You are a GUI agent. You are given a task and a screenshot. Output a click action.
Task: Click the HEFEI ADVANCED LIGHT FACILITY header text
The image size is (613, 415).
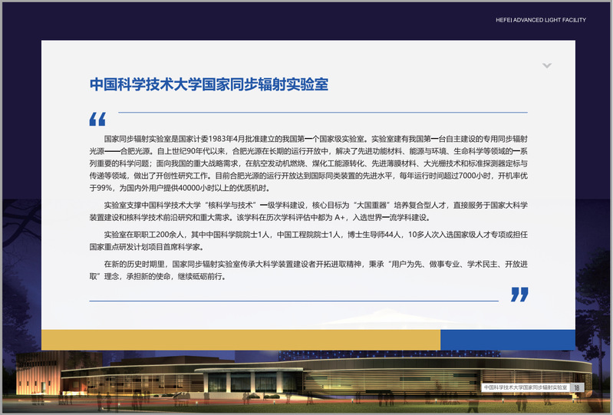(x=541, y=20)
